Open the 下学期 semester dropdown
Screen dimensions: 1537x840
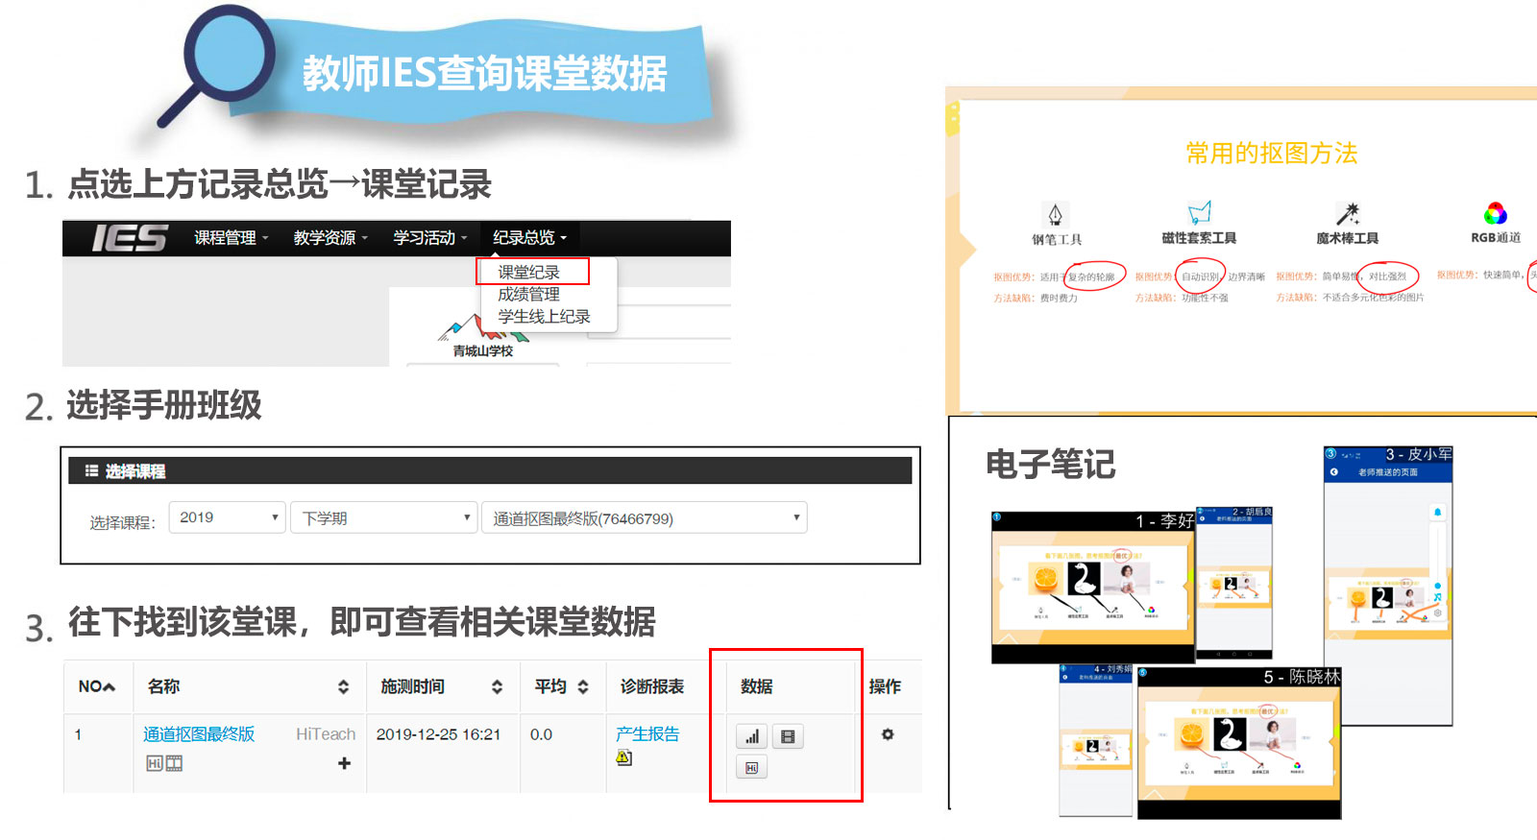tap(383, 517)
